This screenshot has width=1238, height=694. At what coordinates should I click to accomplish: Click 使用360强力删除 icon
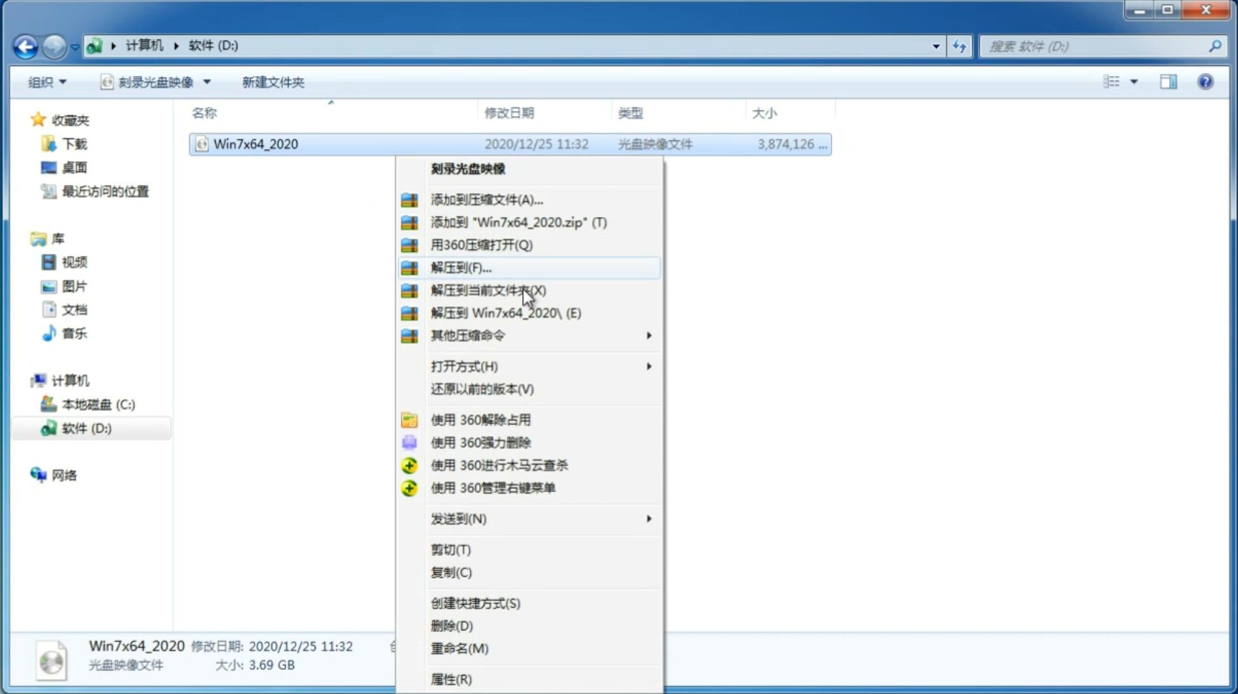(408, 442)
